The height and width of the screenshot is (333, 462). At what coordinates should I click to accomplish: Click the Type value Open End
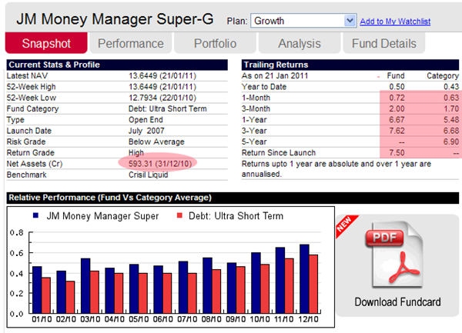click(x=146, y=120)
